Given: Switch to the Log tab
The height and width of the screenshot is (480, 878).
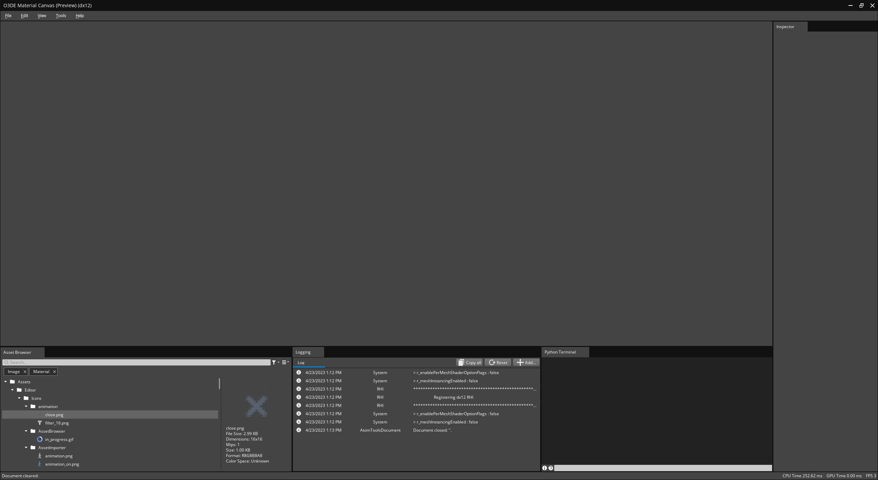Looking at the screenshot, I should (301, 363).
